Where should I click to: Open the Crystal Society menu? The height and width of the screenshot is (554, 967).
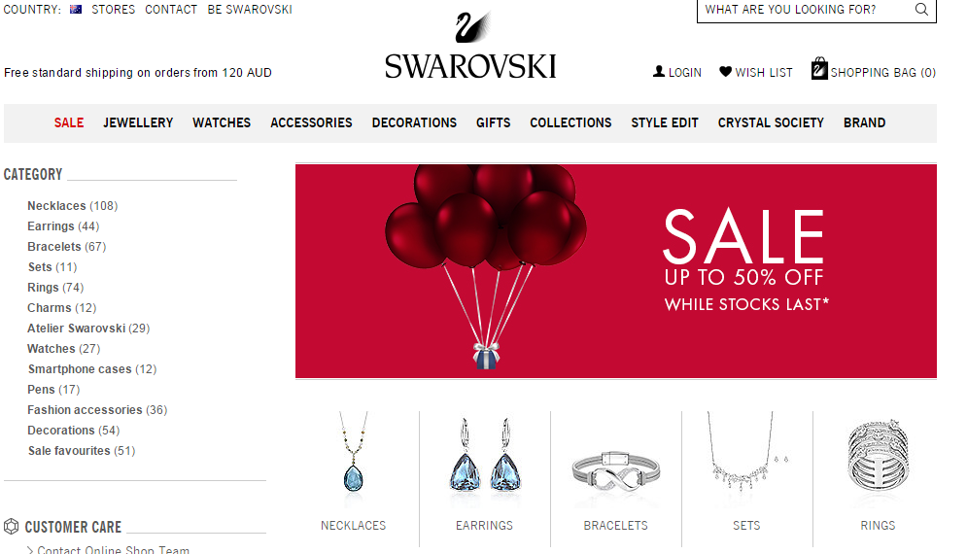coord(771,122)
